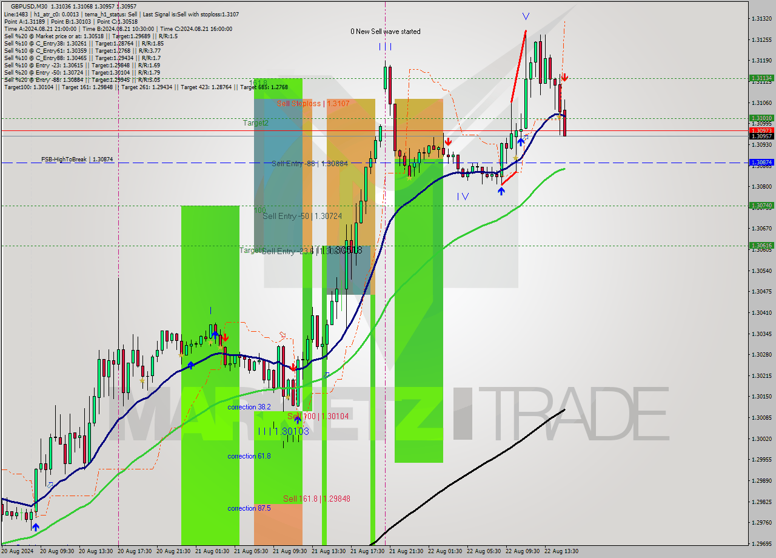The width and height of the screenshot is (776, 558).
Task: Click green price tag 1.31010 on axis
Action: pyautogui.click(x=761, y=118)
